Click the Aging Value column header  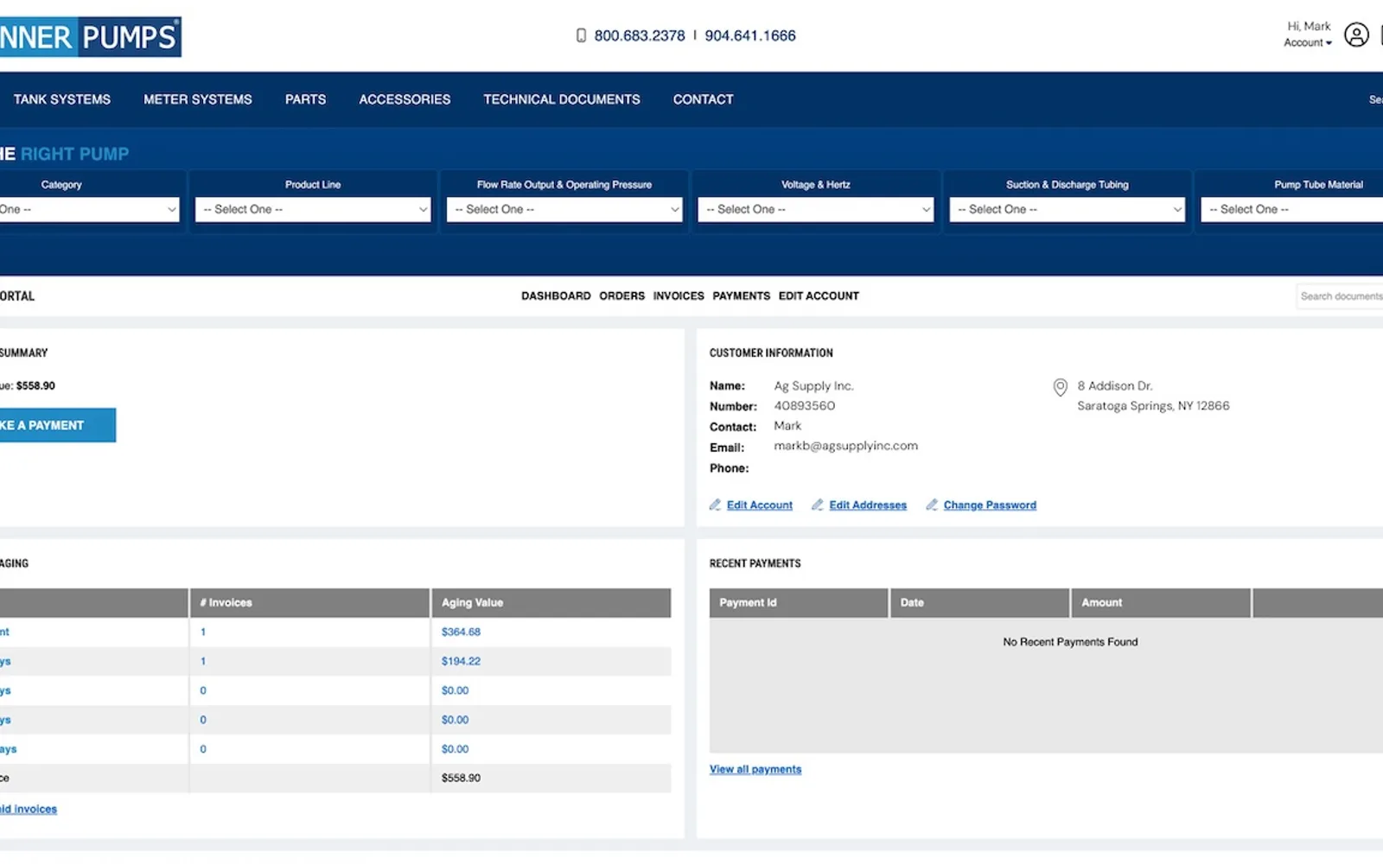coord(551,603)
